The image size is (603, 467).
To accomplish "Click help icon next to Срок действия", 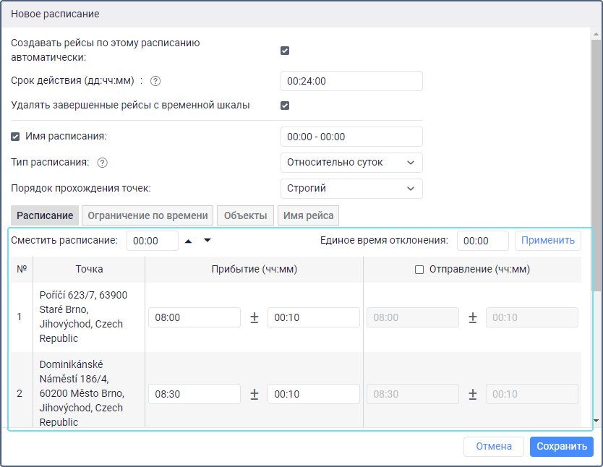I will click(155, 81).
